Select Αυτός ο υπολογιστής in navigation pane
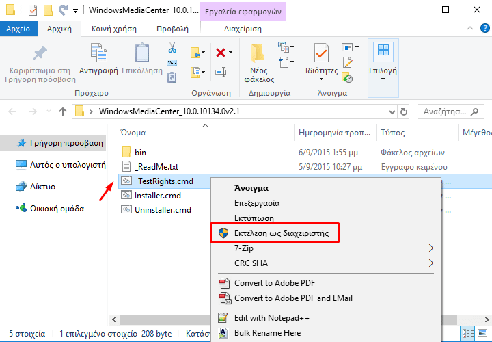 click(x=61, y=165)
